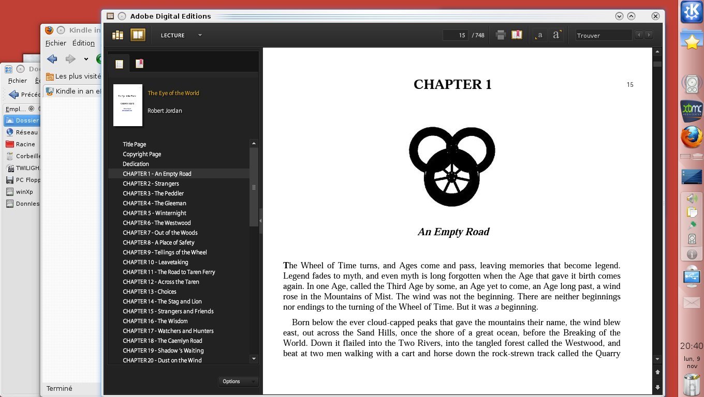Go to the next page arrow button
Screen dimensions: 704x397
pos(657,387)
